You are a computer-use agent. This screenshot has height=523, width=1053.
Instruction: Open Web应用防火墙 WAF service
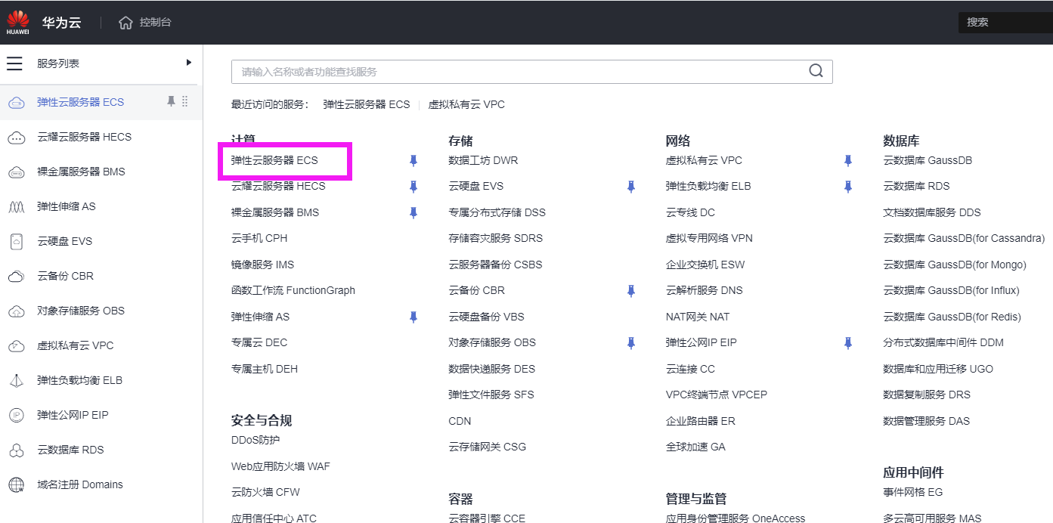pyautogui.click(x=280, y=466)
